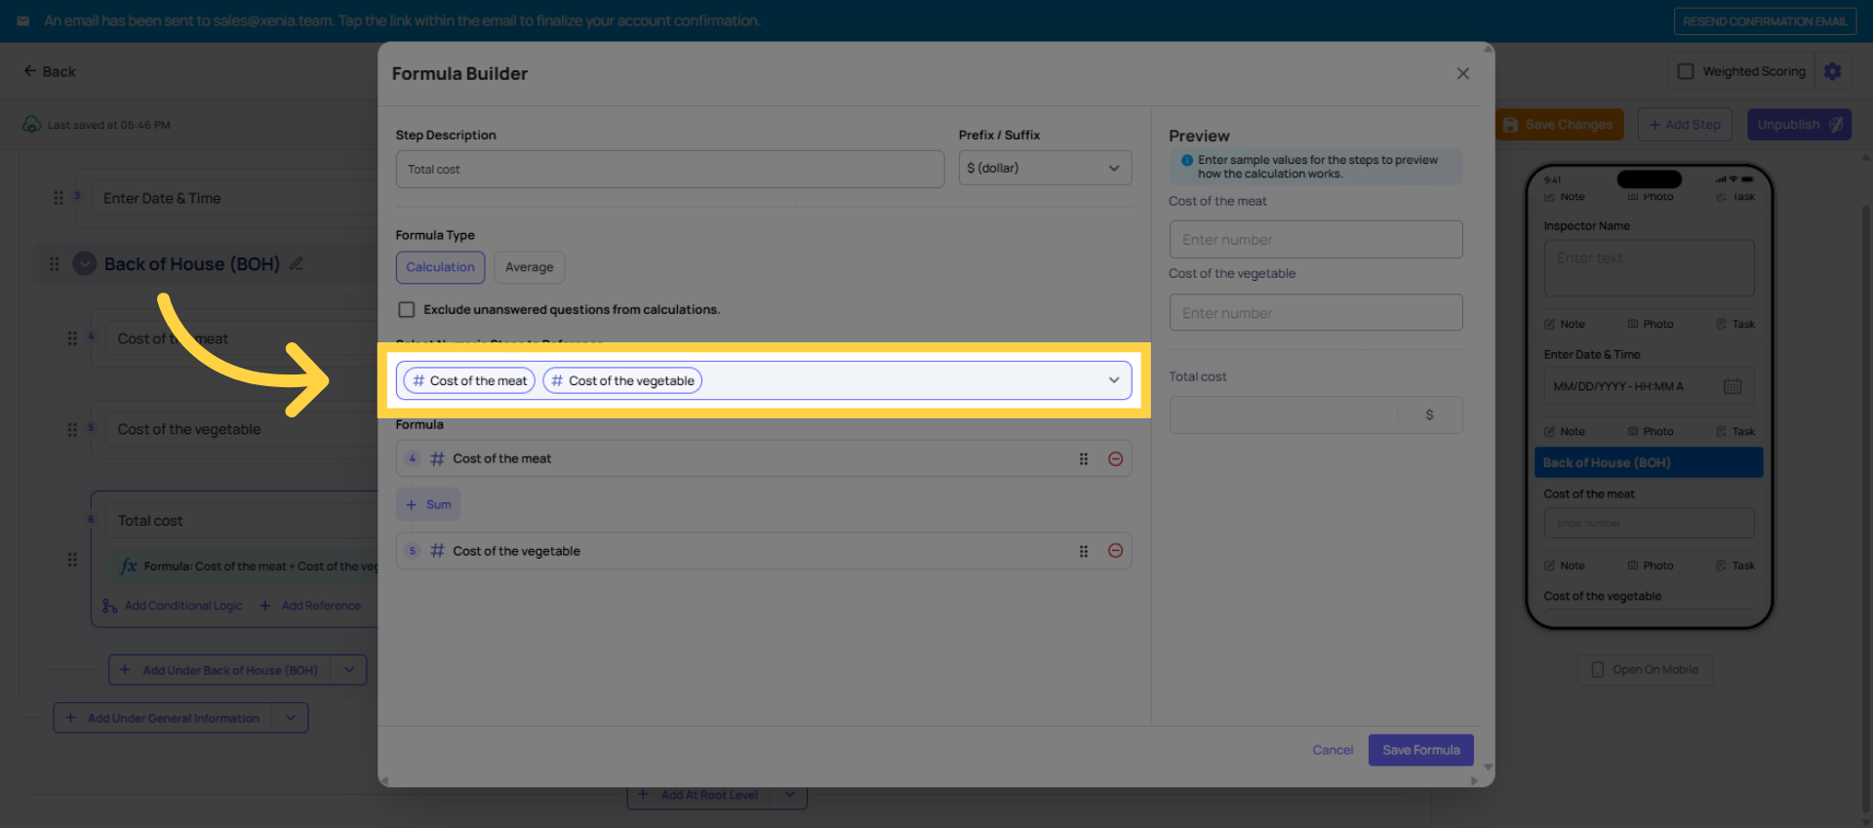
Task: Click the Unpublish button
Action: pyautogui.click(x=1799, y=125)
